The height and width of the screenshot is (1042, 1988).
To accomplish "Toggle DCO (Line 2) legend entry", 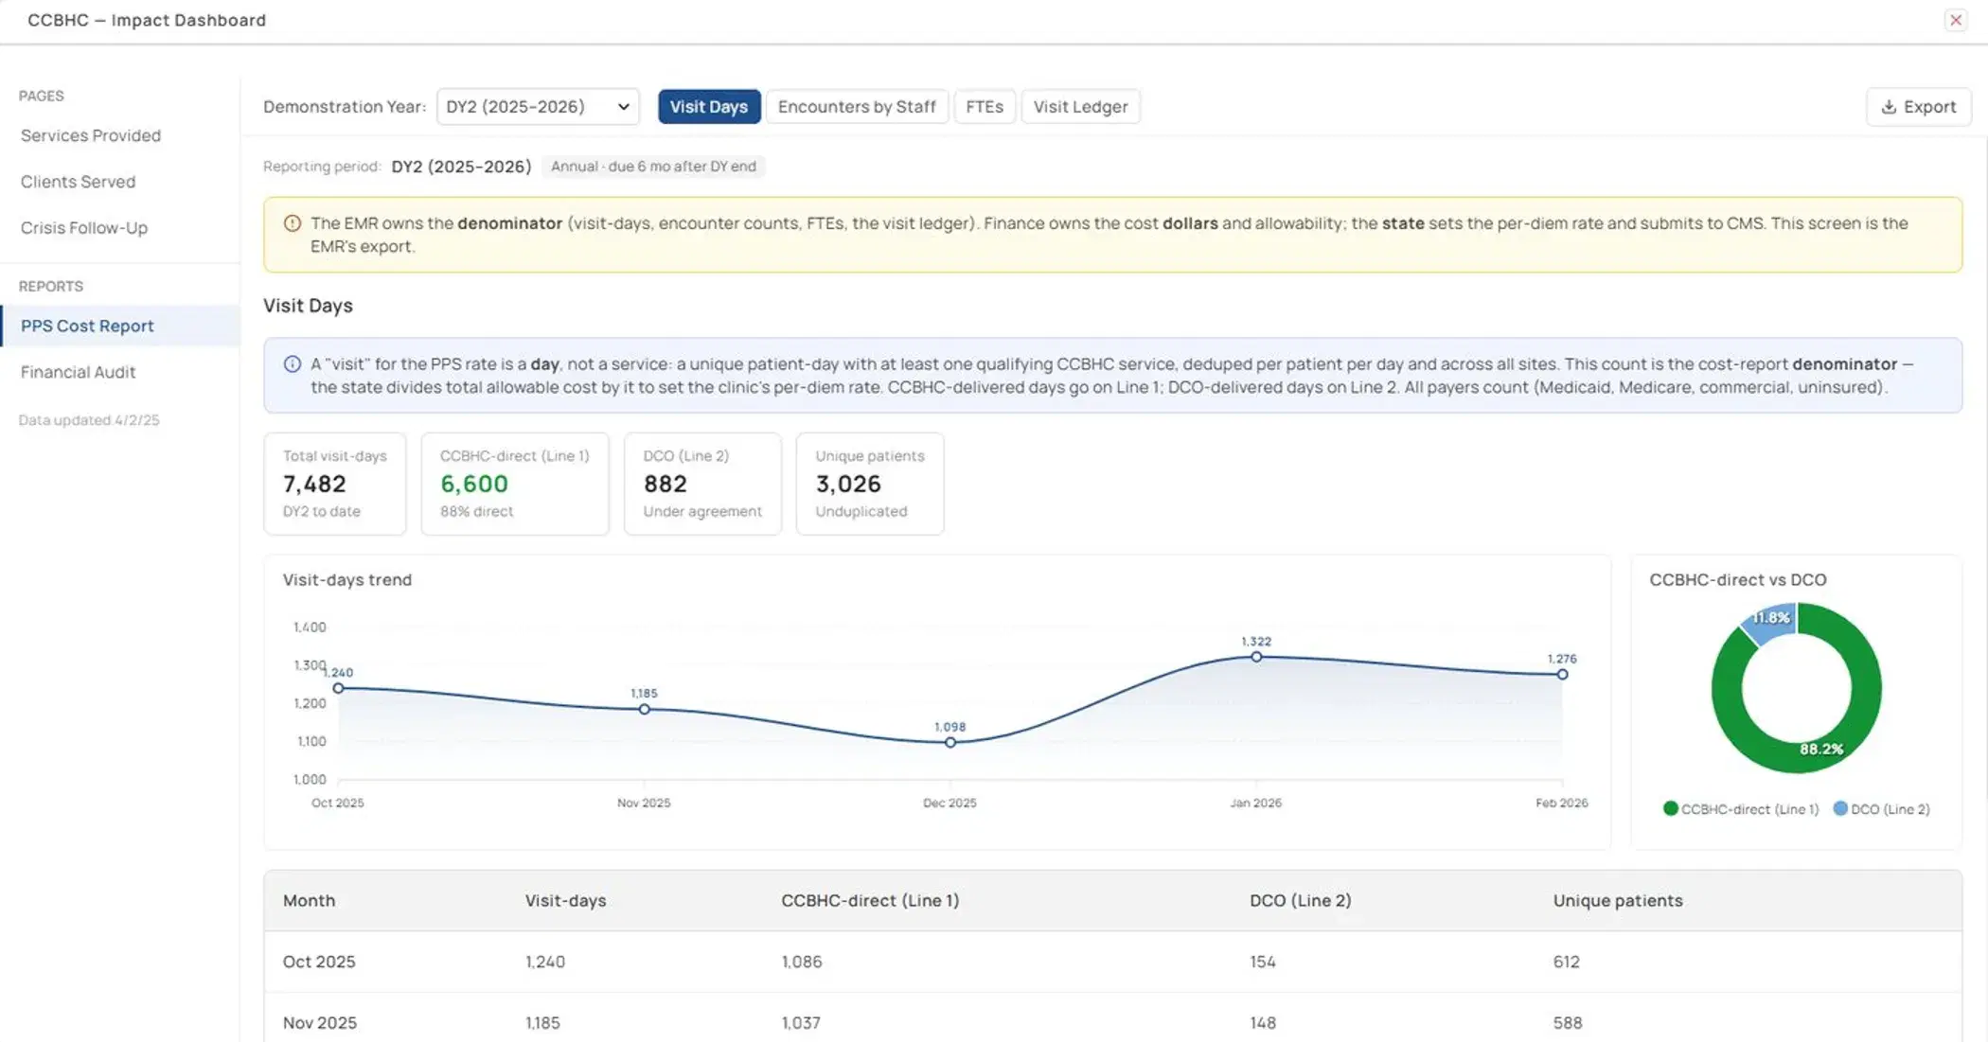I will pyautogui.click(x=1881, y=809).
